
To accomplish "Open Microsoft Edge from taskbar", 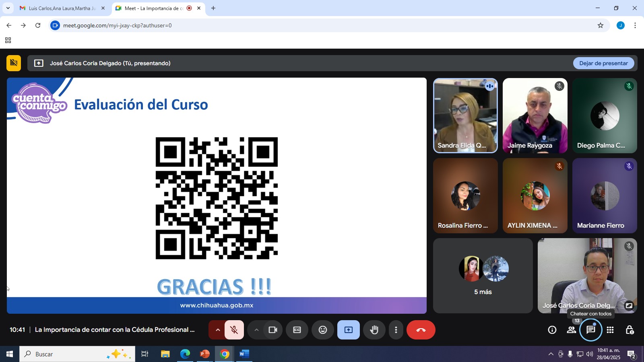I will click(x=185, y=354).
